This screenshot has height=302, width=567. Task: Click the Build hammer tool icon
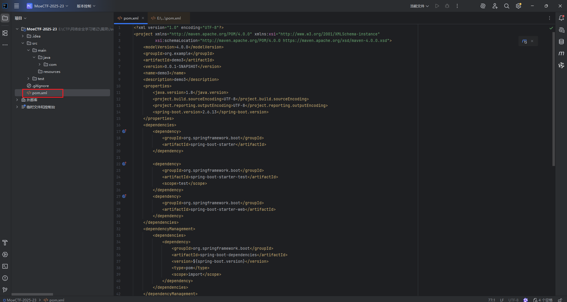coord(5,243)
